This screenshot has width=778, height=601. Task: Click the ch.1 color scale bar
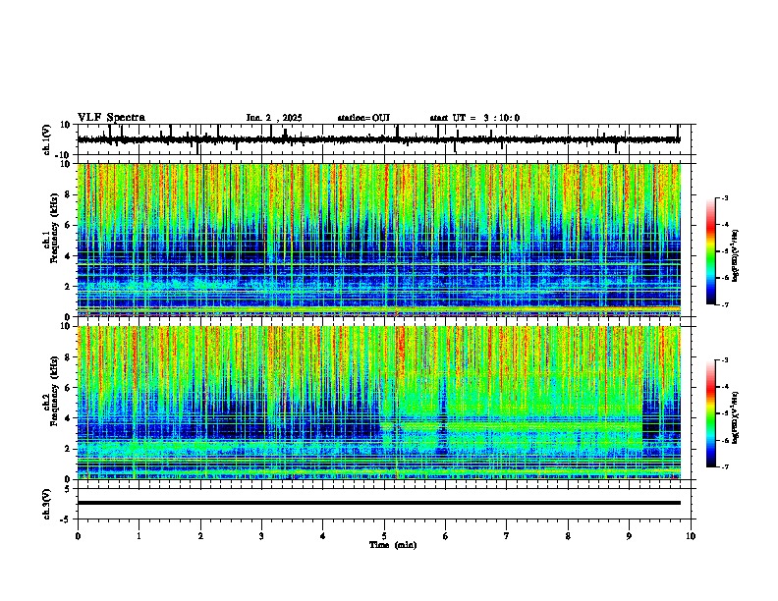point(710,251)
